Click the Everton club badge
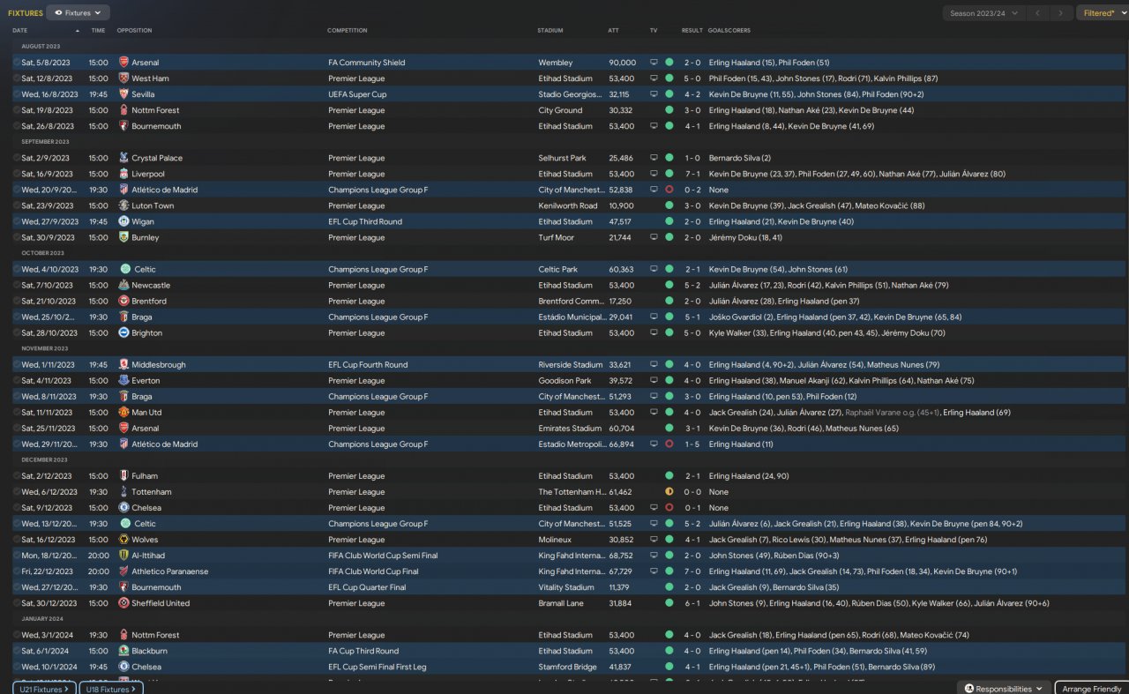Screen dimensions: 1129x694 [123, 380]
